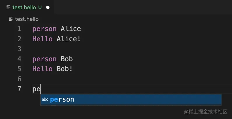This screenshot has width=232, height=119.
Task: Click the unsaved-changes dot on test.hello tab
Action: [x=48, y=7]
